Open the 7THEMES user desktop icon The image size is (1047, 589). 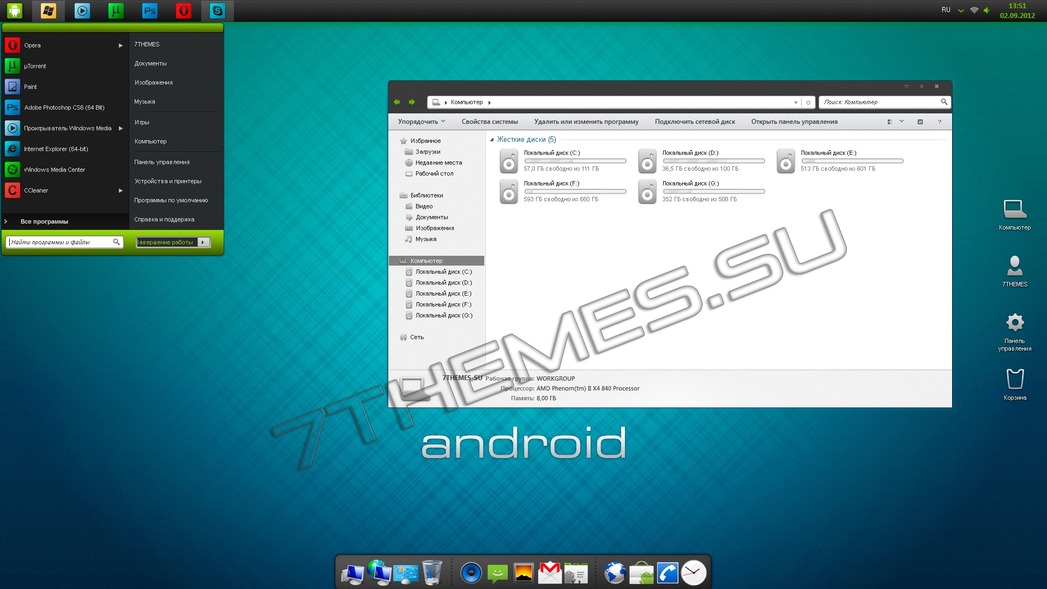1015,271
